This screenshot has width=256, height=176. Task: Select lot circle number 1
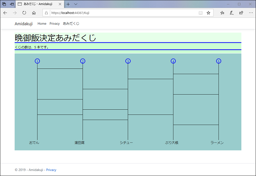click(37, 61)
